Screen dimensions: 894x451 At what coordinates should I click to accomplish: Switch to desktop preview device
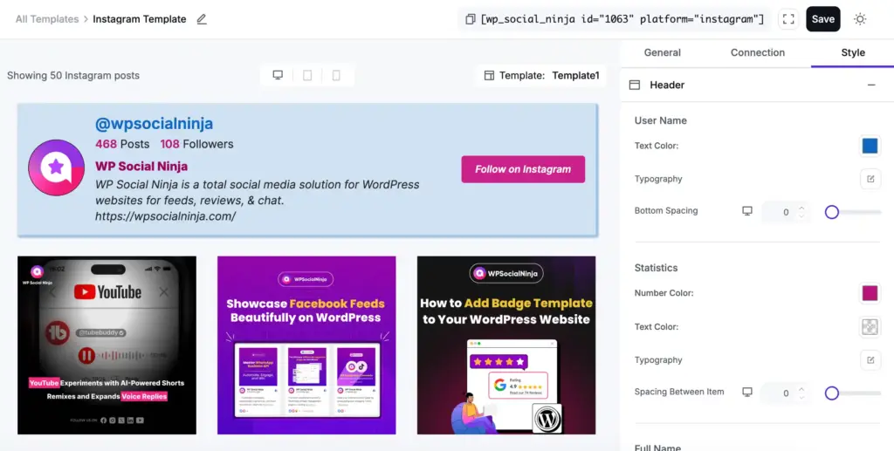[278, 75]
